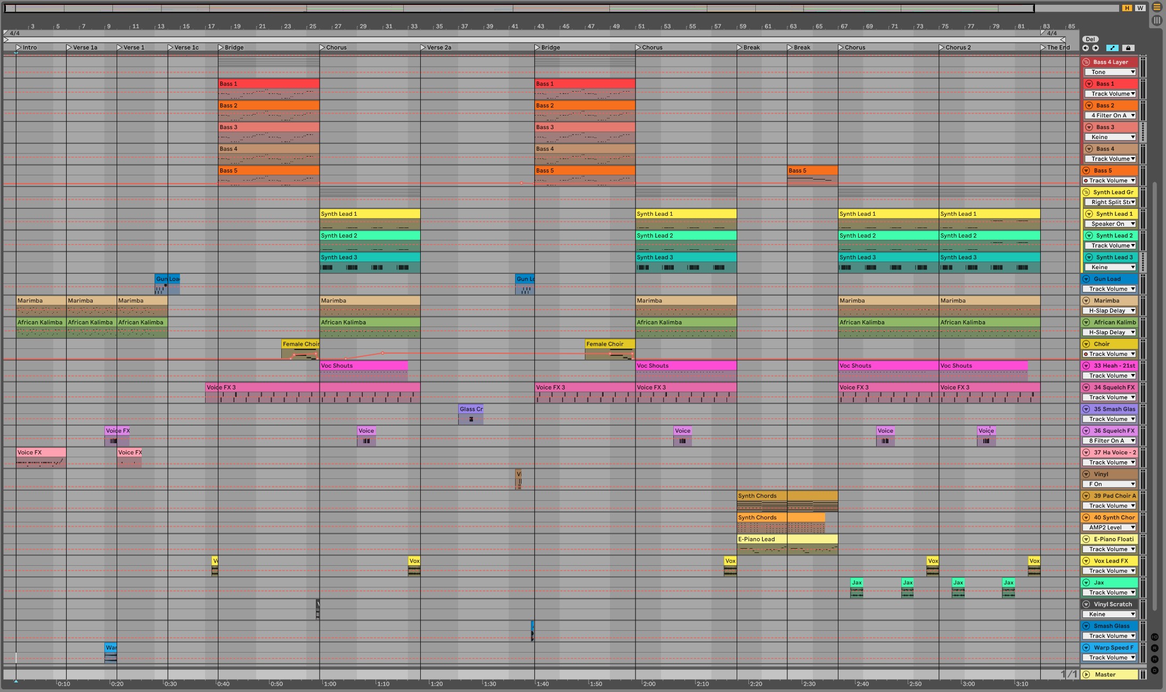Jump to previous locator with the left arrow
This screenshot has height=692, width=1166.
1086,48
